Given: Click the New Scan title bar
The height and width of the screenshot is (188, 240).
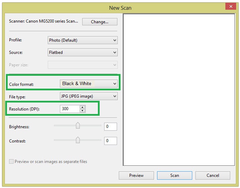Looking at the screenshot, I should pos(120,7).
